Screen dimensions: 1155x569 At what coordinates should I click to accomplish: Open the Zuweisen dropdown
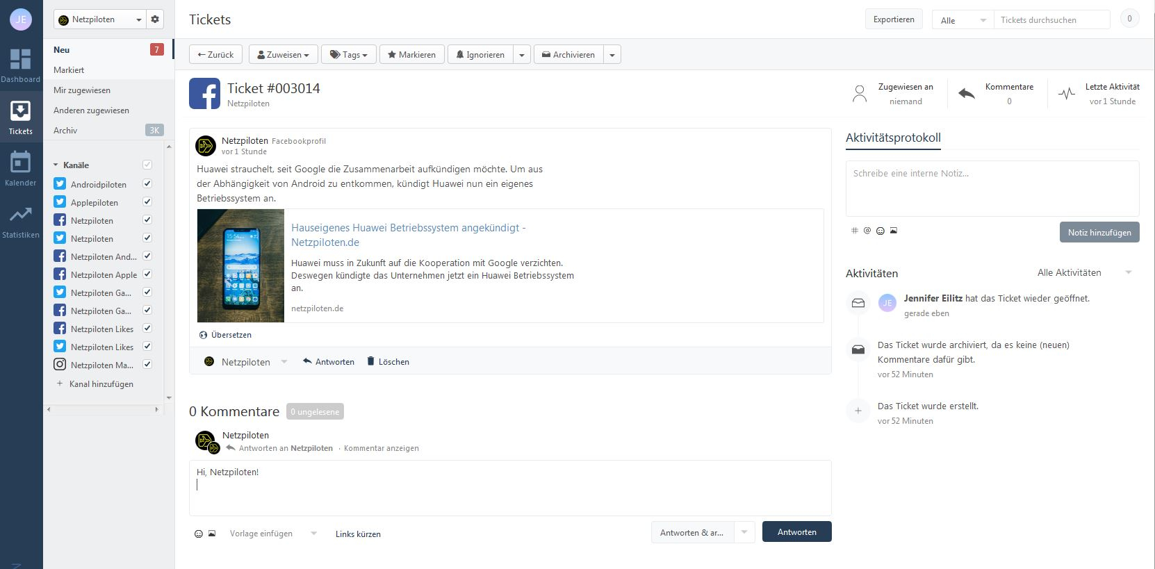coord(283,54)
